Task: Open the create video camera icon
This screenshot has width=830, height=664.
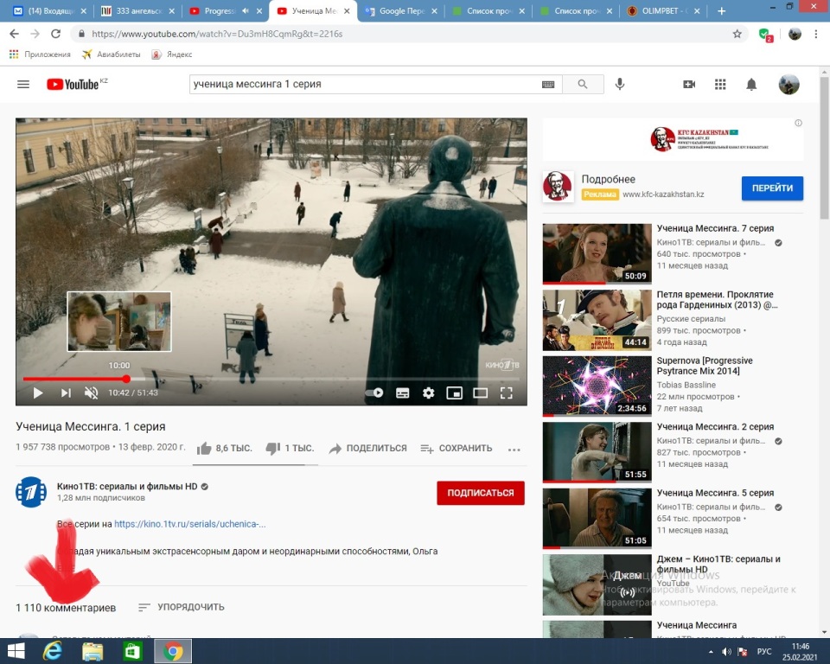Action: click(689, 84)
